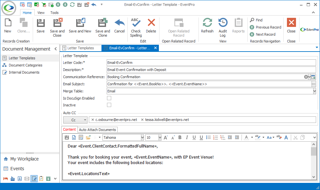Click Save and Close in ribbon

pyautogui.click(x=57, y=27)
